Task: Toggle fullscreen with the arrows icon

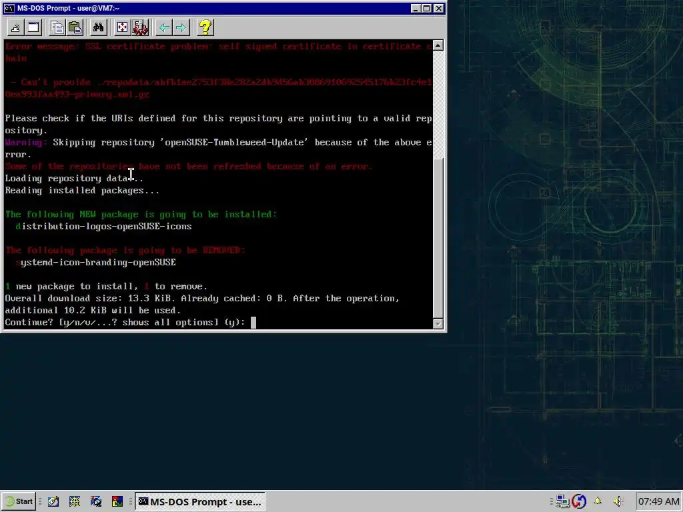Action: click(123, 28)
